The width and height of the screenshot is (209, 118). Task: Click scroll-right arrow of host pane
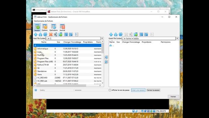100,85
